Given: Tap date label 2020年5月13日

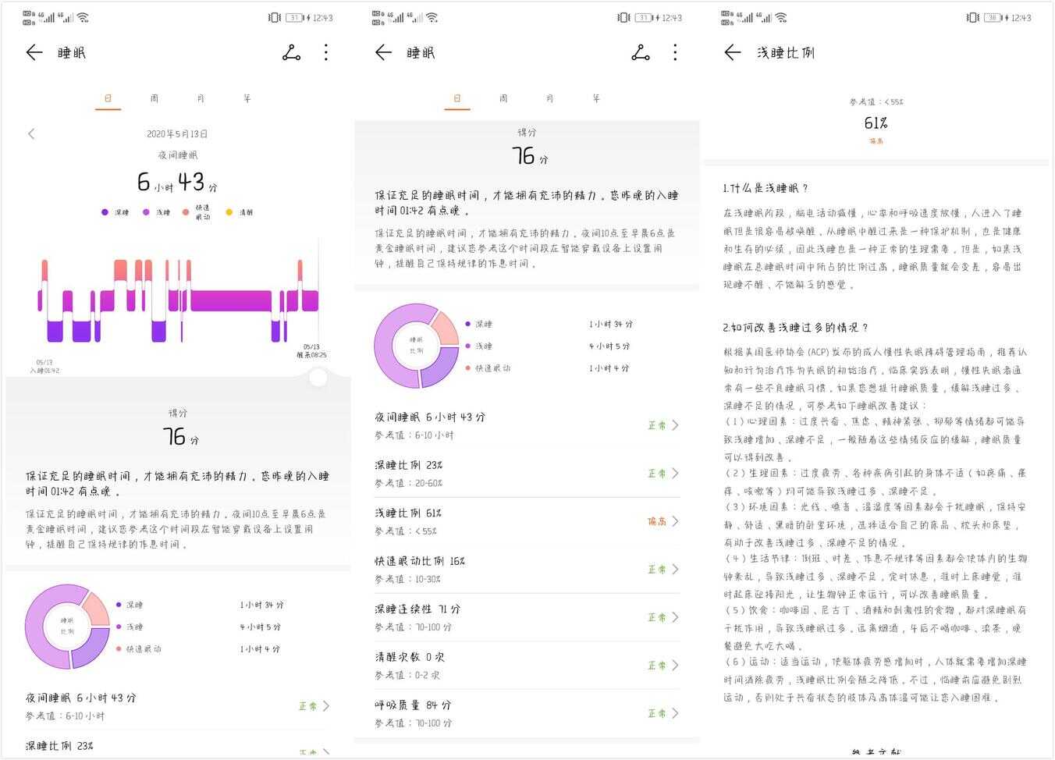Looking at the screenshot, I should click(x=177, y=134).
